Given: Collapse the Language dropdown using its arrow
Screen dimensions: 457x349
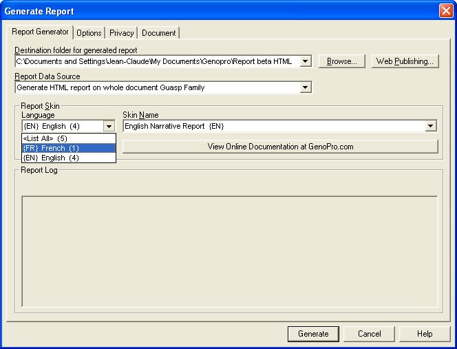Looking at the screenshot, I should point(109,126).
